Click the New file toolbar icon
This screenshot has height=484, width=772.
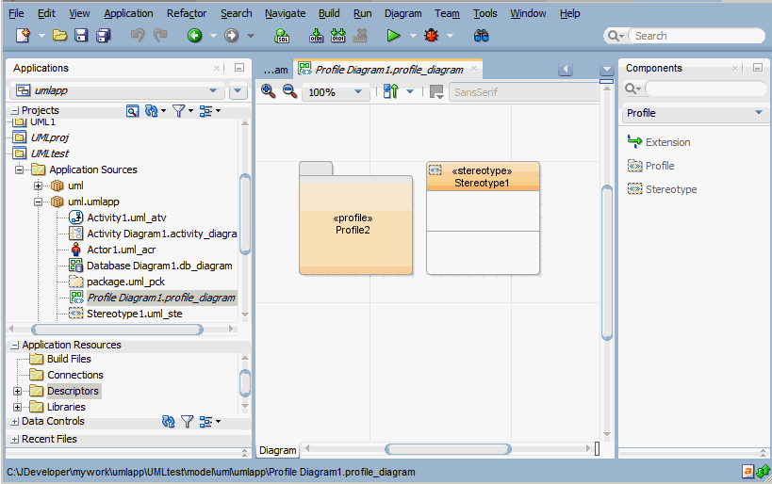pos(24,36)
